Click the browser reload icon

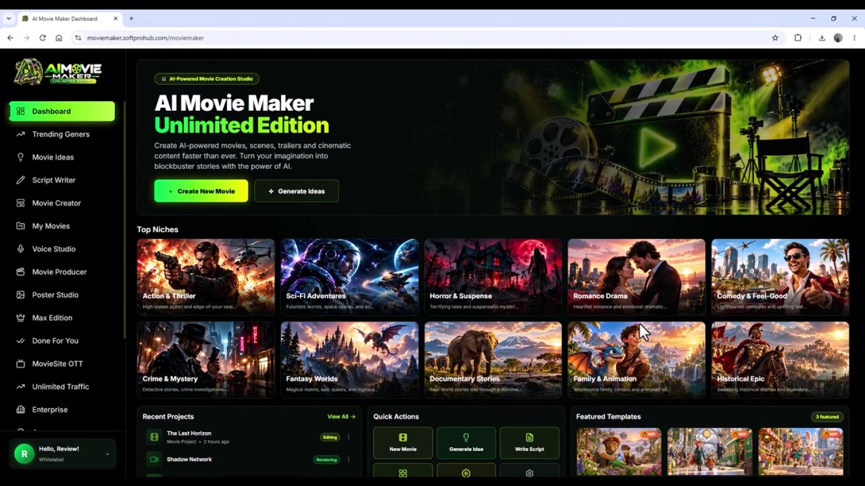(x=43, y=38)
